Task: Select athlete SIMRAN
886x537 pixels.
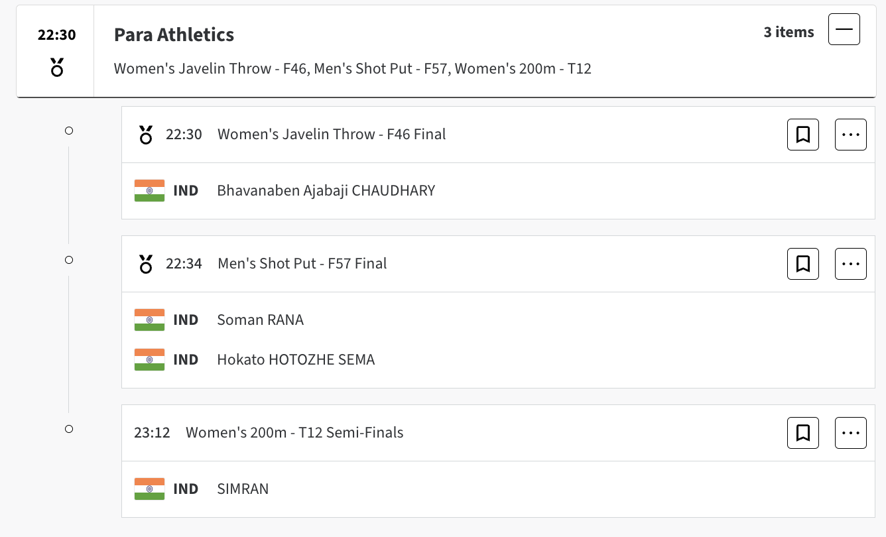Action: [x=243, y=489]
